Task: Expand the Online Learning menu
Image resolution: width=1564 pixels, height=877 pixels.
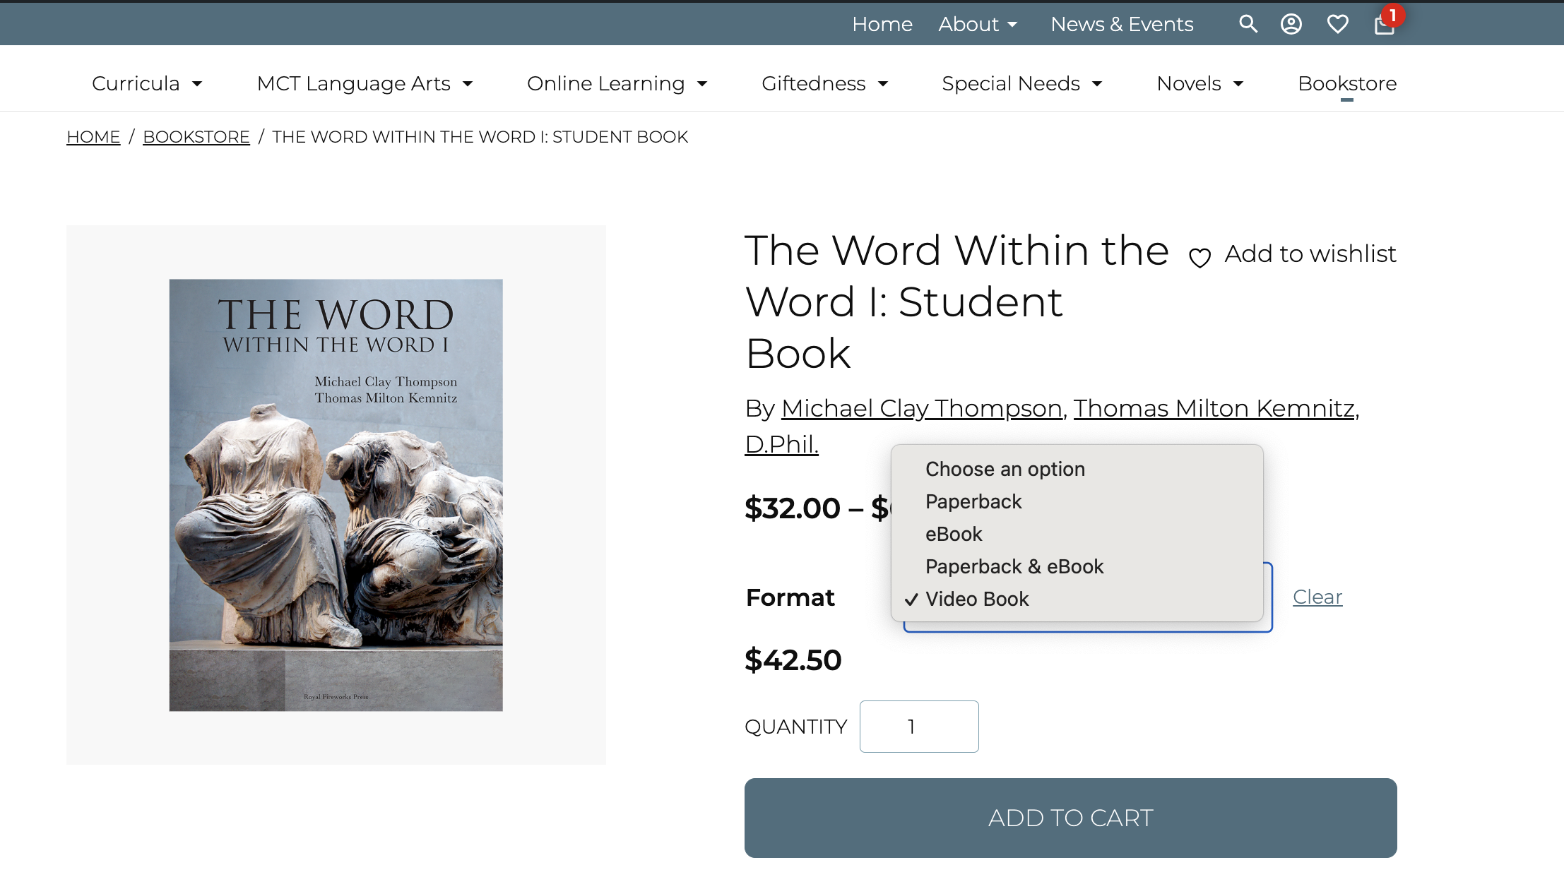Action: coord(617,83)
